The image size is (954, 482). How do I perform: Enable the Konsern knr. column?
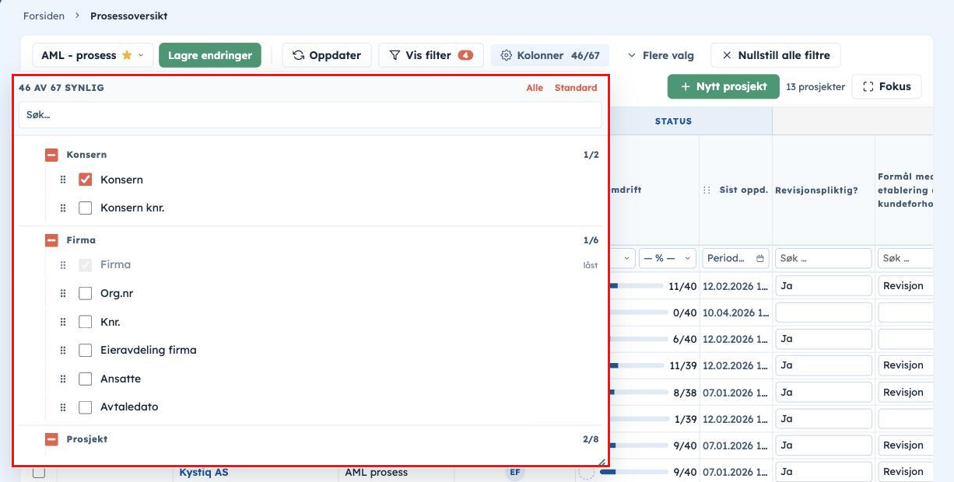86,208
